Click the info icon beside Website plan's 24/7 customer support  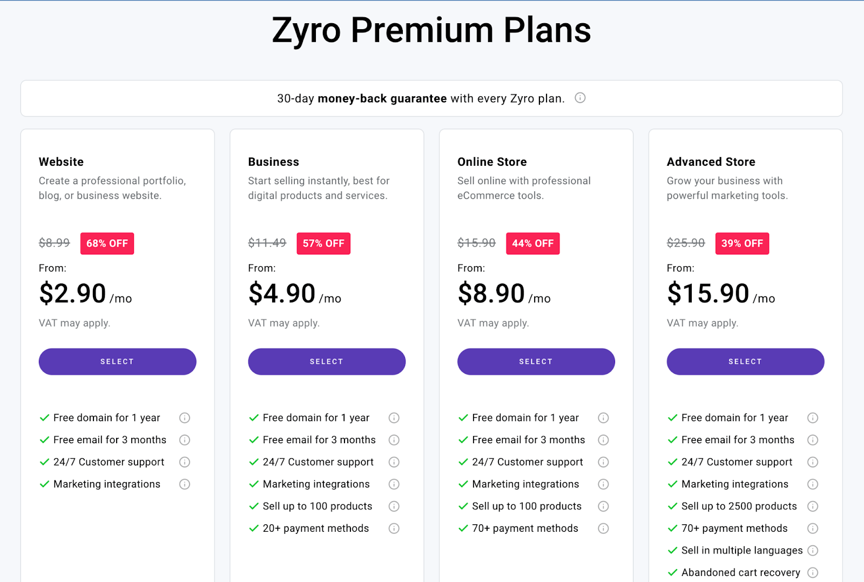(184, 462)
